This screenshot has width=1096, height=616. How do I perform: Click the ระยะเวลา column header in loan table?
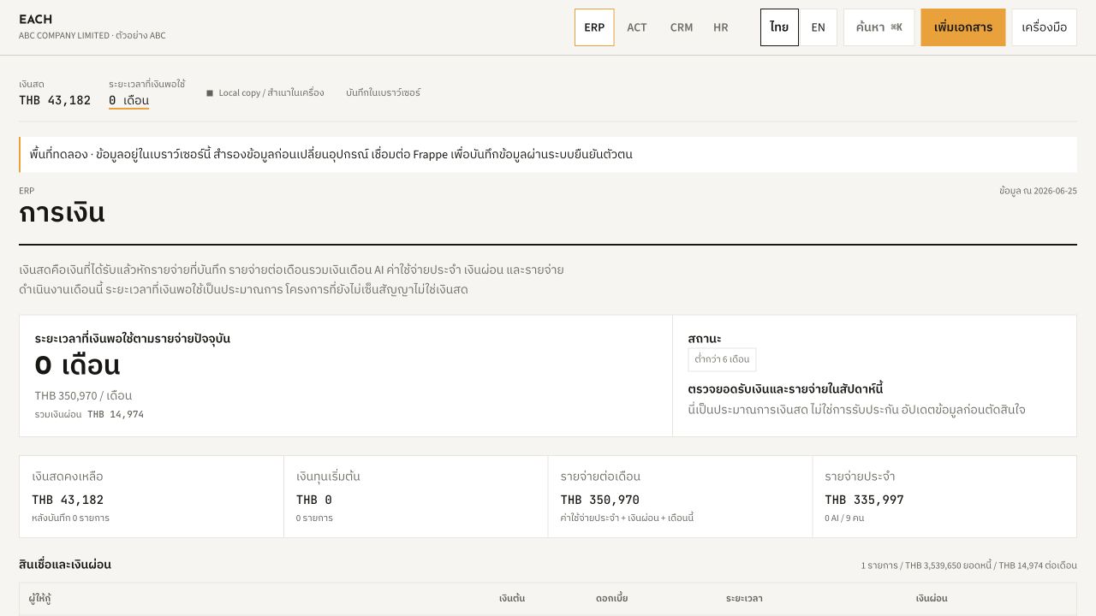point(744,598)
